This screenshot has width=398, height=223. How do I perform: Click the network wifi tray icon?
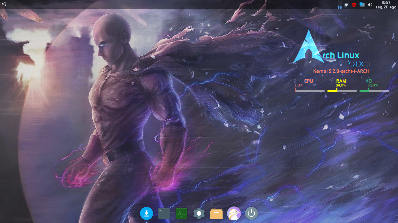pyautogui.click(x=346, y=5)
